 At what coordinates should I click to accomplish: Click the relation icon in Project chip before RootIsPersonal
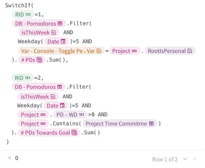click(134, 51)
